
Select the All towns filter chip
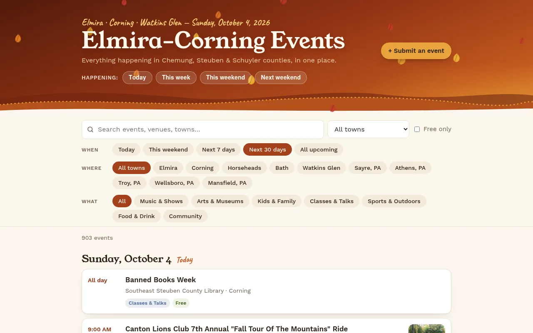pyautogui.click(x=132, y=168)
